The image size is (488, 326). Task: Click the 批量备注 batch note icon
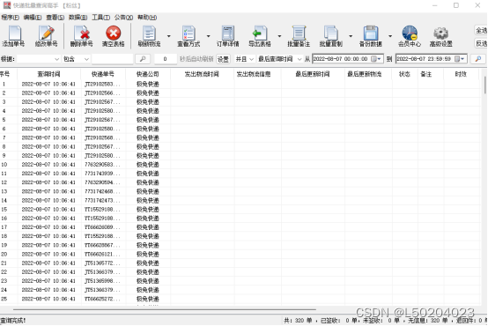click(x=299, y=36)
